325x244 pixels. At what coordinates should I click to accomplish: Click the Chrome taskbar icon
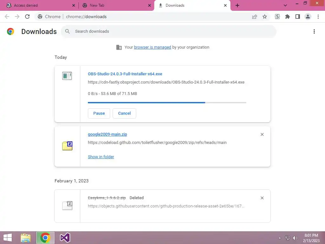45,238
